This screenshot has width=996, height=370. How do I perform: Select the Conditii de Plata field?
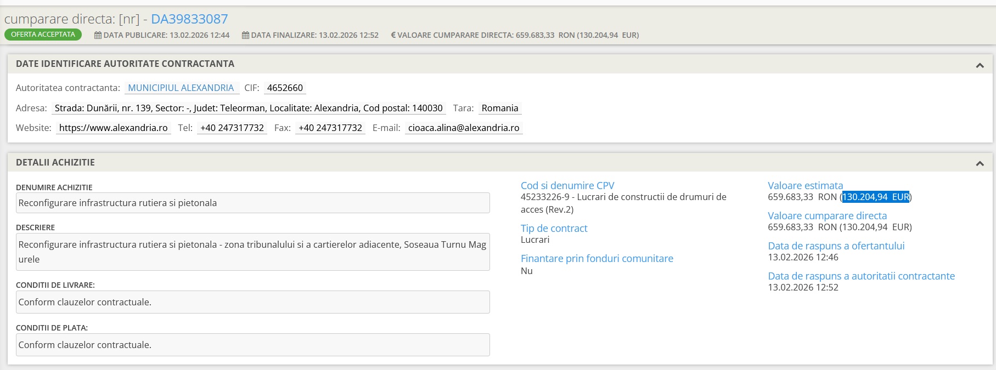253,345
